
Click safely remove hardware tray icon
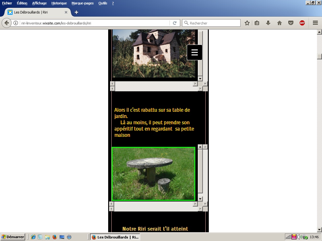pos(305,237)
